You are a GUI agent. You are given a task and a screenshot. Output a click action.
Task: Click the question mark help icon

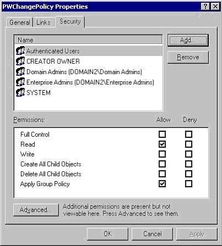pyautogui.click(x=206, y=7)
